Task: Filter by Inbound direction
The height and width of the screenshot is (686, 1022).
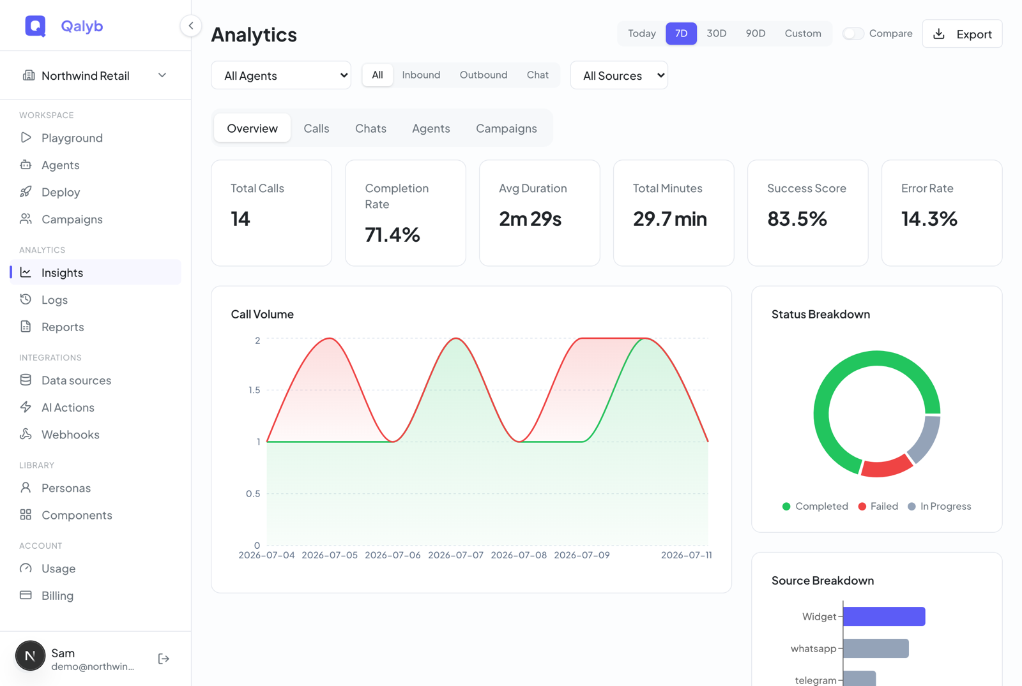Action: tap(421, 75)
